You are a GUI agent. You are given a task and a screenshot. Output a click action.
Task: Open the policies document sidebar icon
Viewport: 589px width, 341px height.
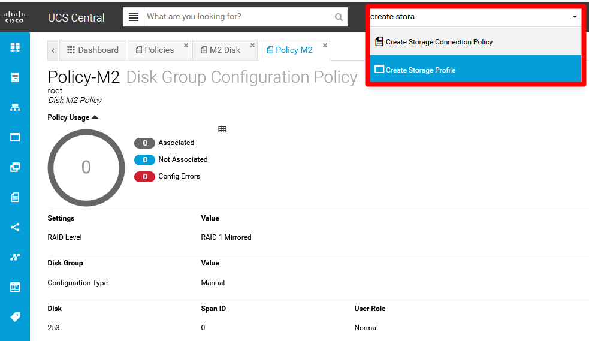pos(15,197)
